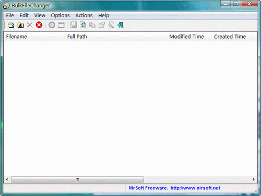The height and width of the screenshot is (196, 261).
Task: Open the Options menu
Action: pos(60,15)
